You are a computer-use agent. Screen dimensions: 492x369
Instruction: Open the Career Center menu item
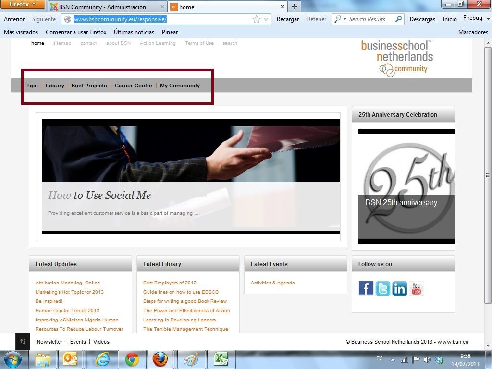tap(134, 86)
